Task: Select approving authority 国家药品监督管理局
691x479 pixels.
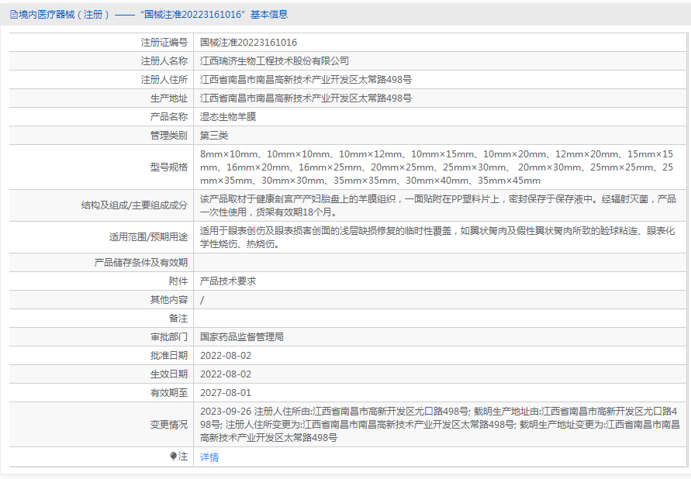Action: 242,337
